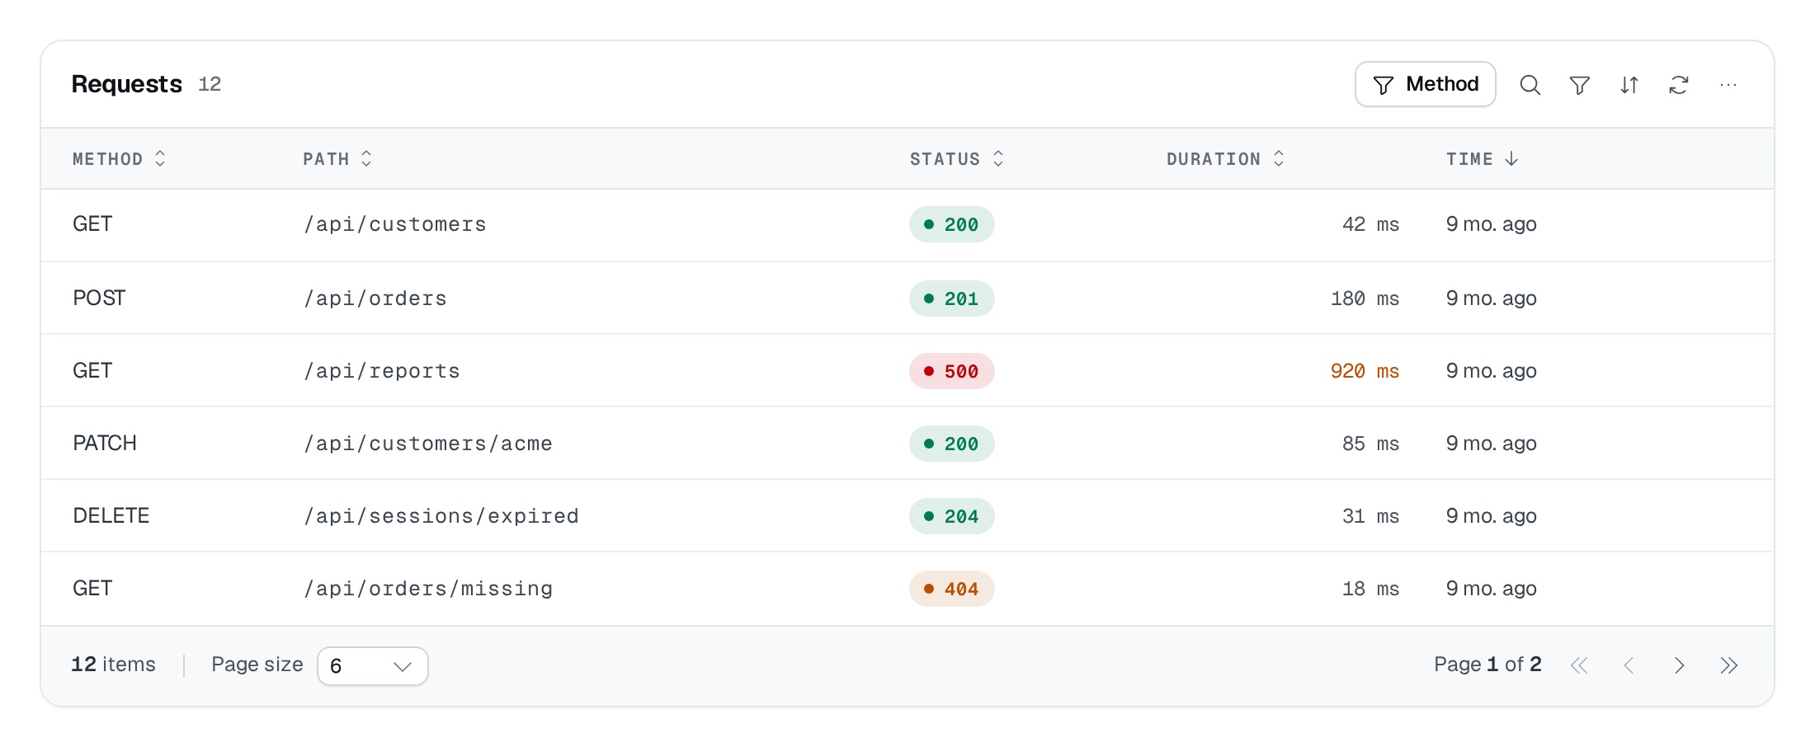The height and width of the screenshot is (747, 1815).
Task: Open the more options ellipsis menu
Action: coord(1728,85)
